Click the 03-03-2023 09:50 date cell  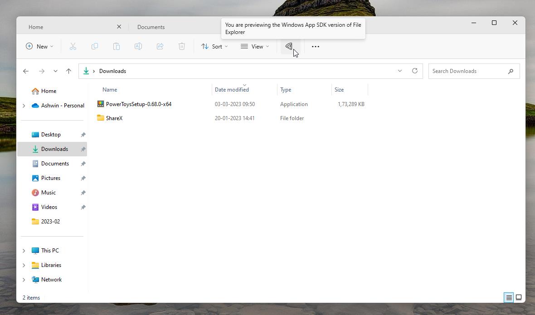(x=235, y=104)
